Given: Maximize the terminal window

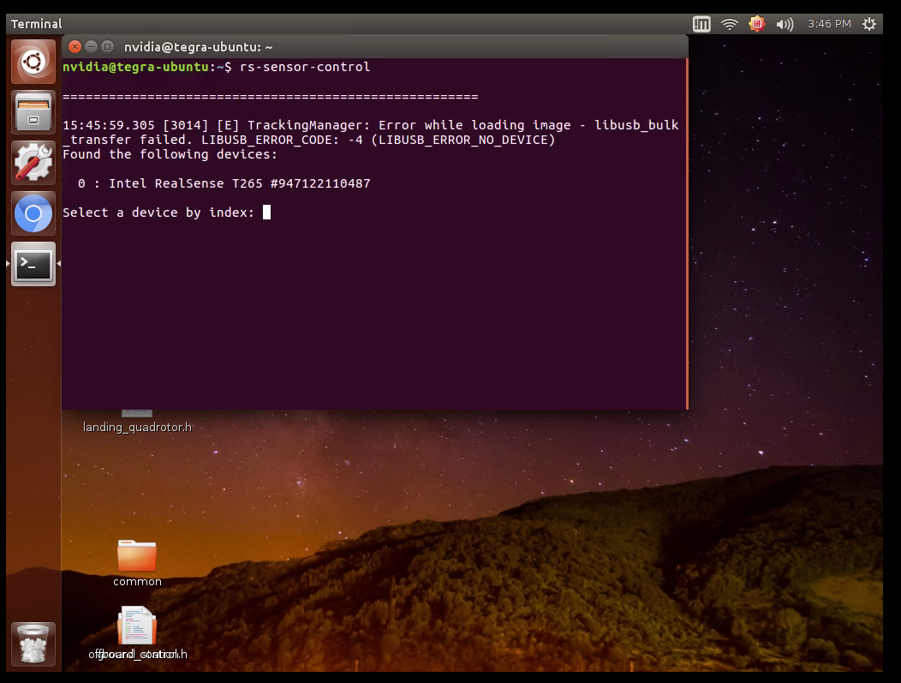Looking at the screenshot, I should pos(107,46).
